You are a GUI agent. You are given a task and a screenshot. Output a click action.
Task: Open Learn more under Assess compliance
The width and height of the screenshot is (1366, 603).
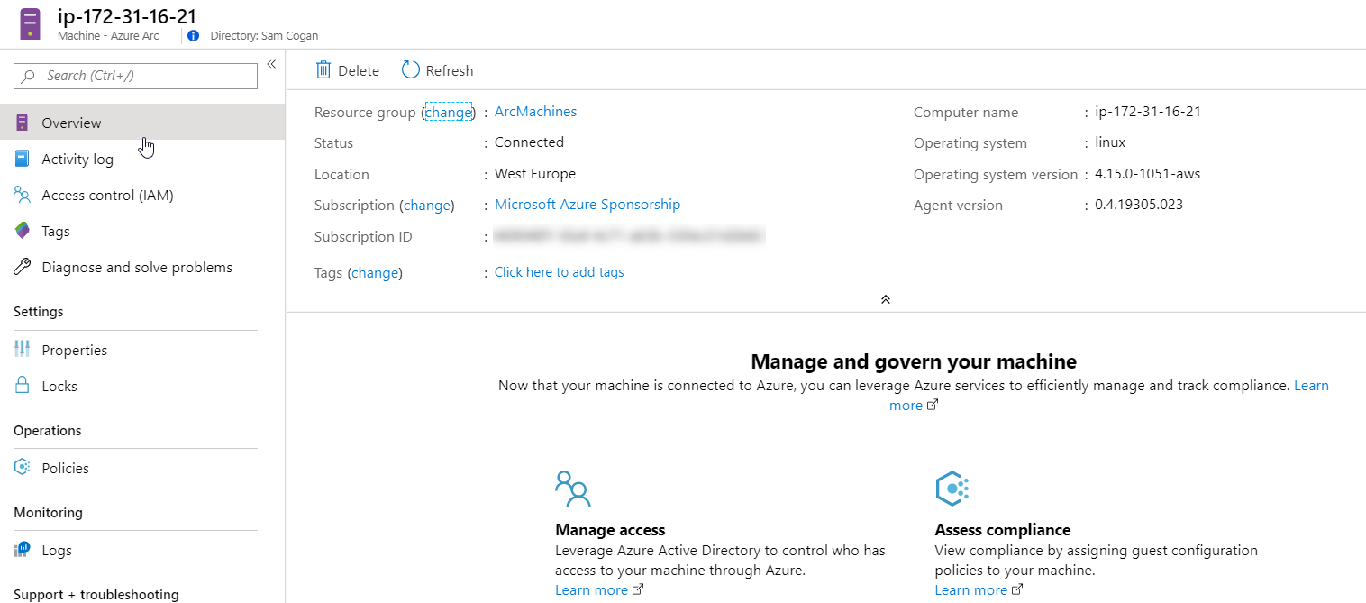970,590
